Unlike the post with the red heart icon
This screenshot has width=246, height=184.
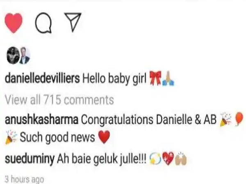click(14, 23)
